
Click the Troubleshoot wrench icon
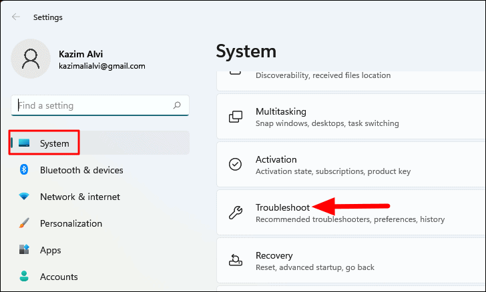coord(236,213)
